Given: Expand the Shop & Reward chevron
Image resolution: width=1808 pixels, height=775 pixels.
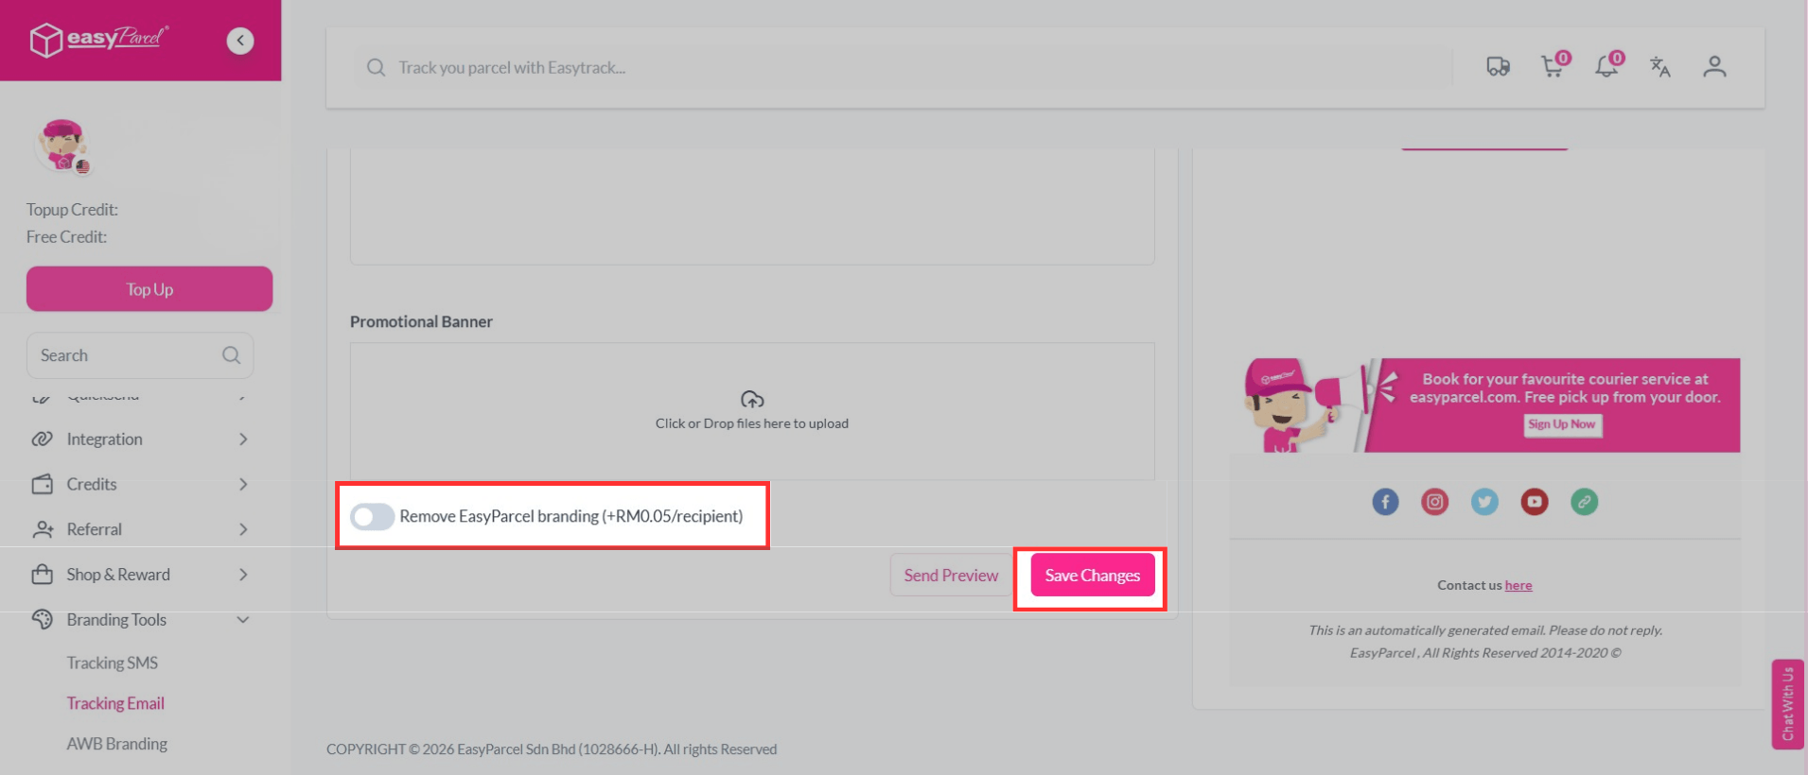Looking at the screenshot, I should 243,575.
